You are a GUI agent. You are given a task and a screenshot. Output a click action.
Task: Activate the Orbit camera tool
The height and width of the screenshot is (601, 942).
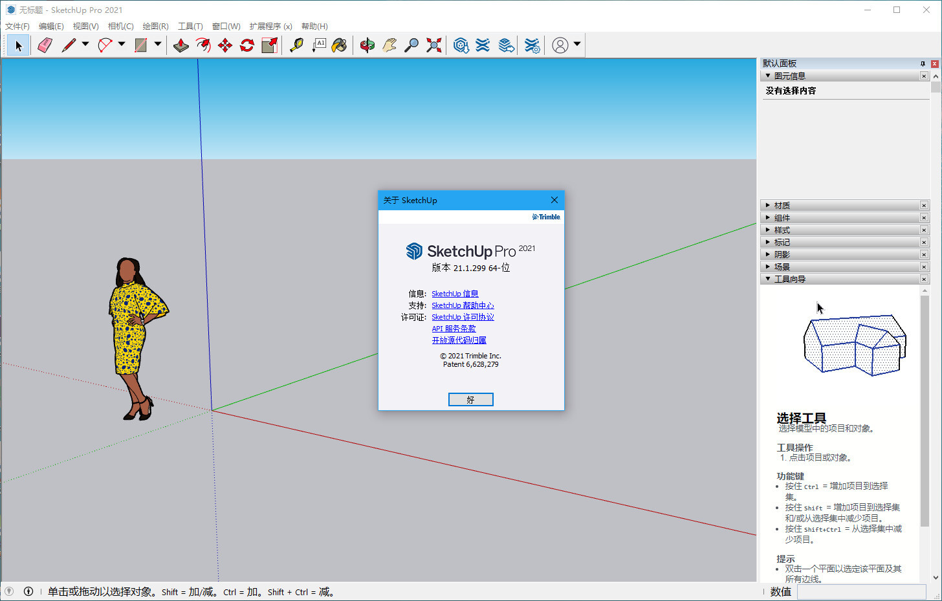pyautogui.click(x=367, y=45)
